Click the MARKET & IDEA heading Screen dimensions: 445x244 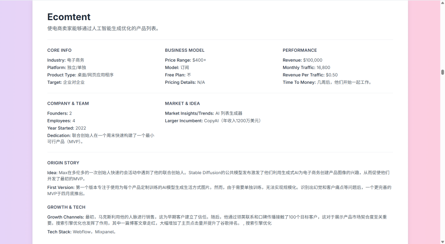pos(182,104)
